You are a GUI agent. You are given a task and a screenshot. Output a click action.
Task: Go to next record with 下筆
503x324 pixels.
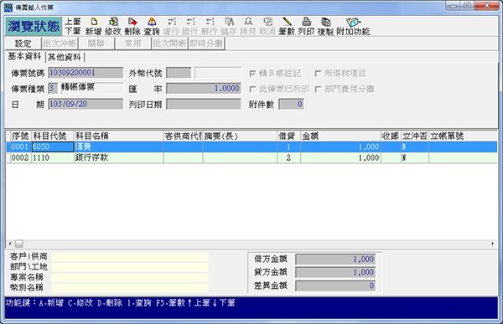coord(73,31)
